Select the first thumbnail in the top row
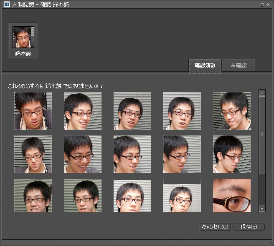This screenshot has height=246, width=274. [33, 111]
